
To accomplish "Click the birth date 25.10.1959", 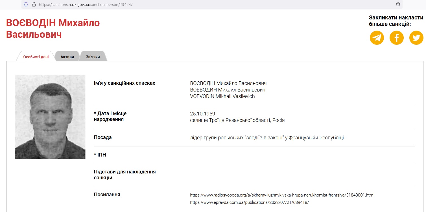I will coord(202,114).
